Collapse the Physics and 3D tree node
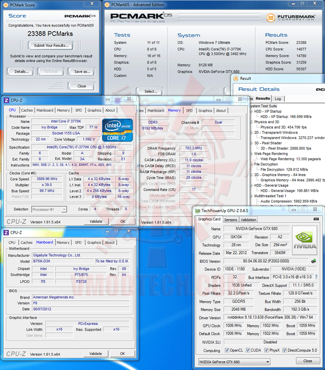This screenshot has width=325, height=370. (251, 122)
